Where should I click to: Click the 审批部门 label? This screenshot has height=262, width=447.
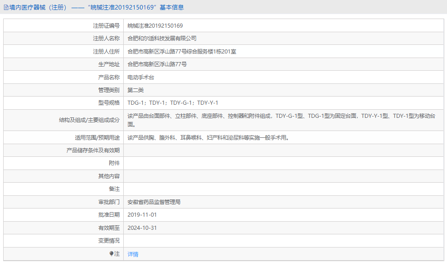click(109, 202)
